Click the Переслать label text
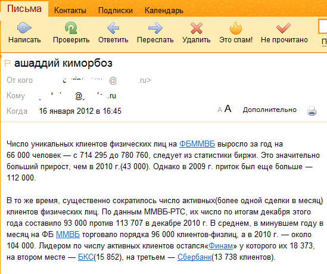Viewport: 327px width, 274px height. (155, 40)
